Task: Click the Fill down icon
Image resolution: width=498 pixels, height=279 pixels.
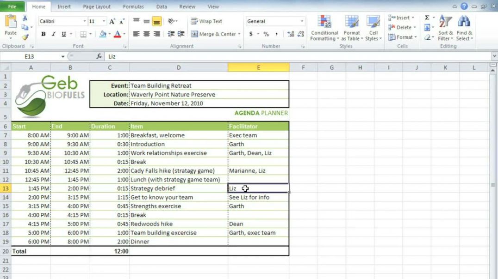Action: [x=427, y=28]
